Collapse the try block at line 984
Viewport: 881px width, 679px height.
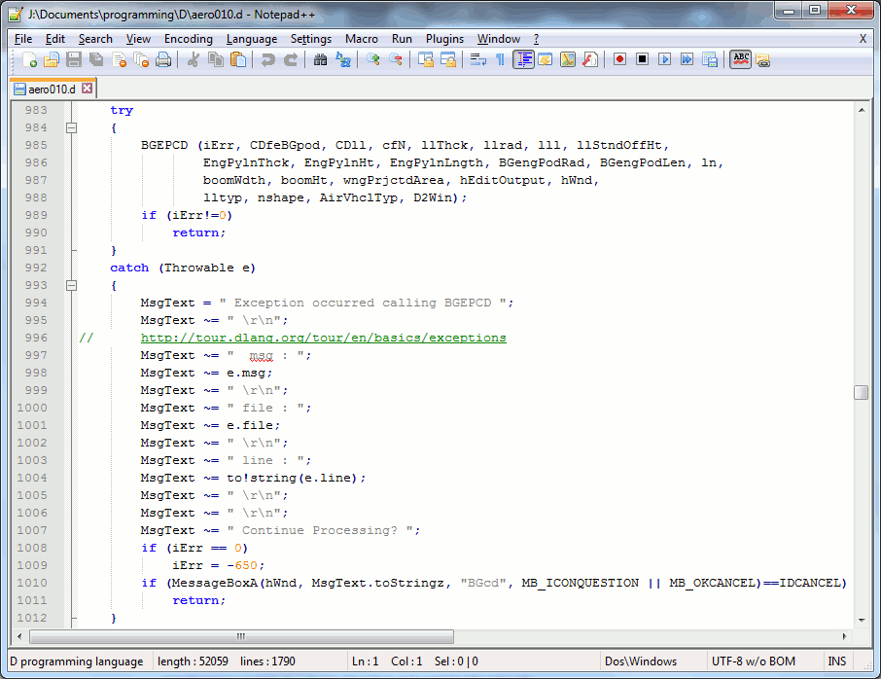71,128
